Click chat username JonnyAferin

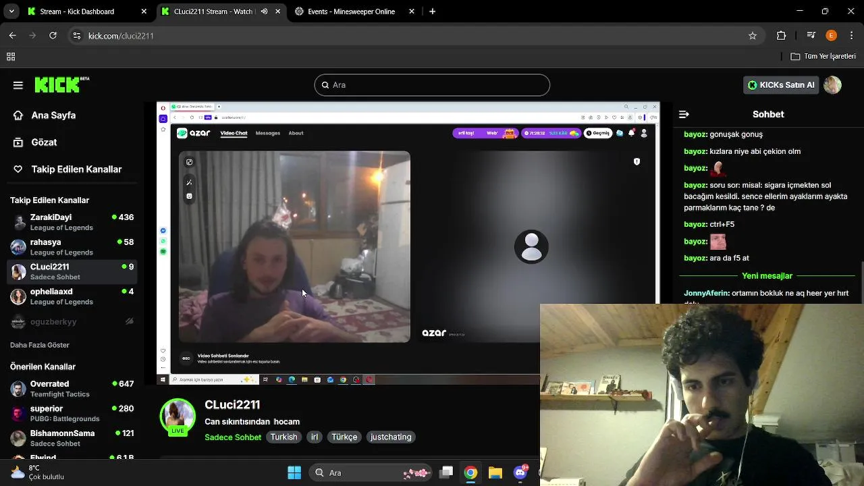point(706,294)
